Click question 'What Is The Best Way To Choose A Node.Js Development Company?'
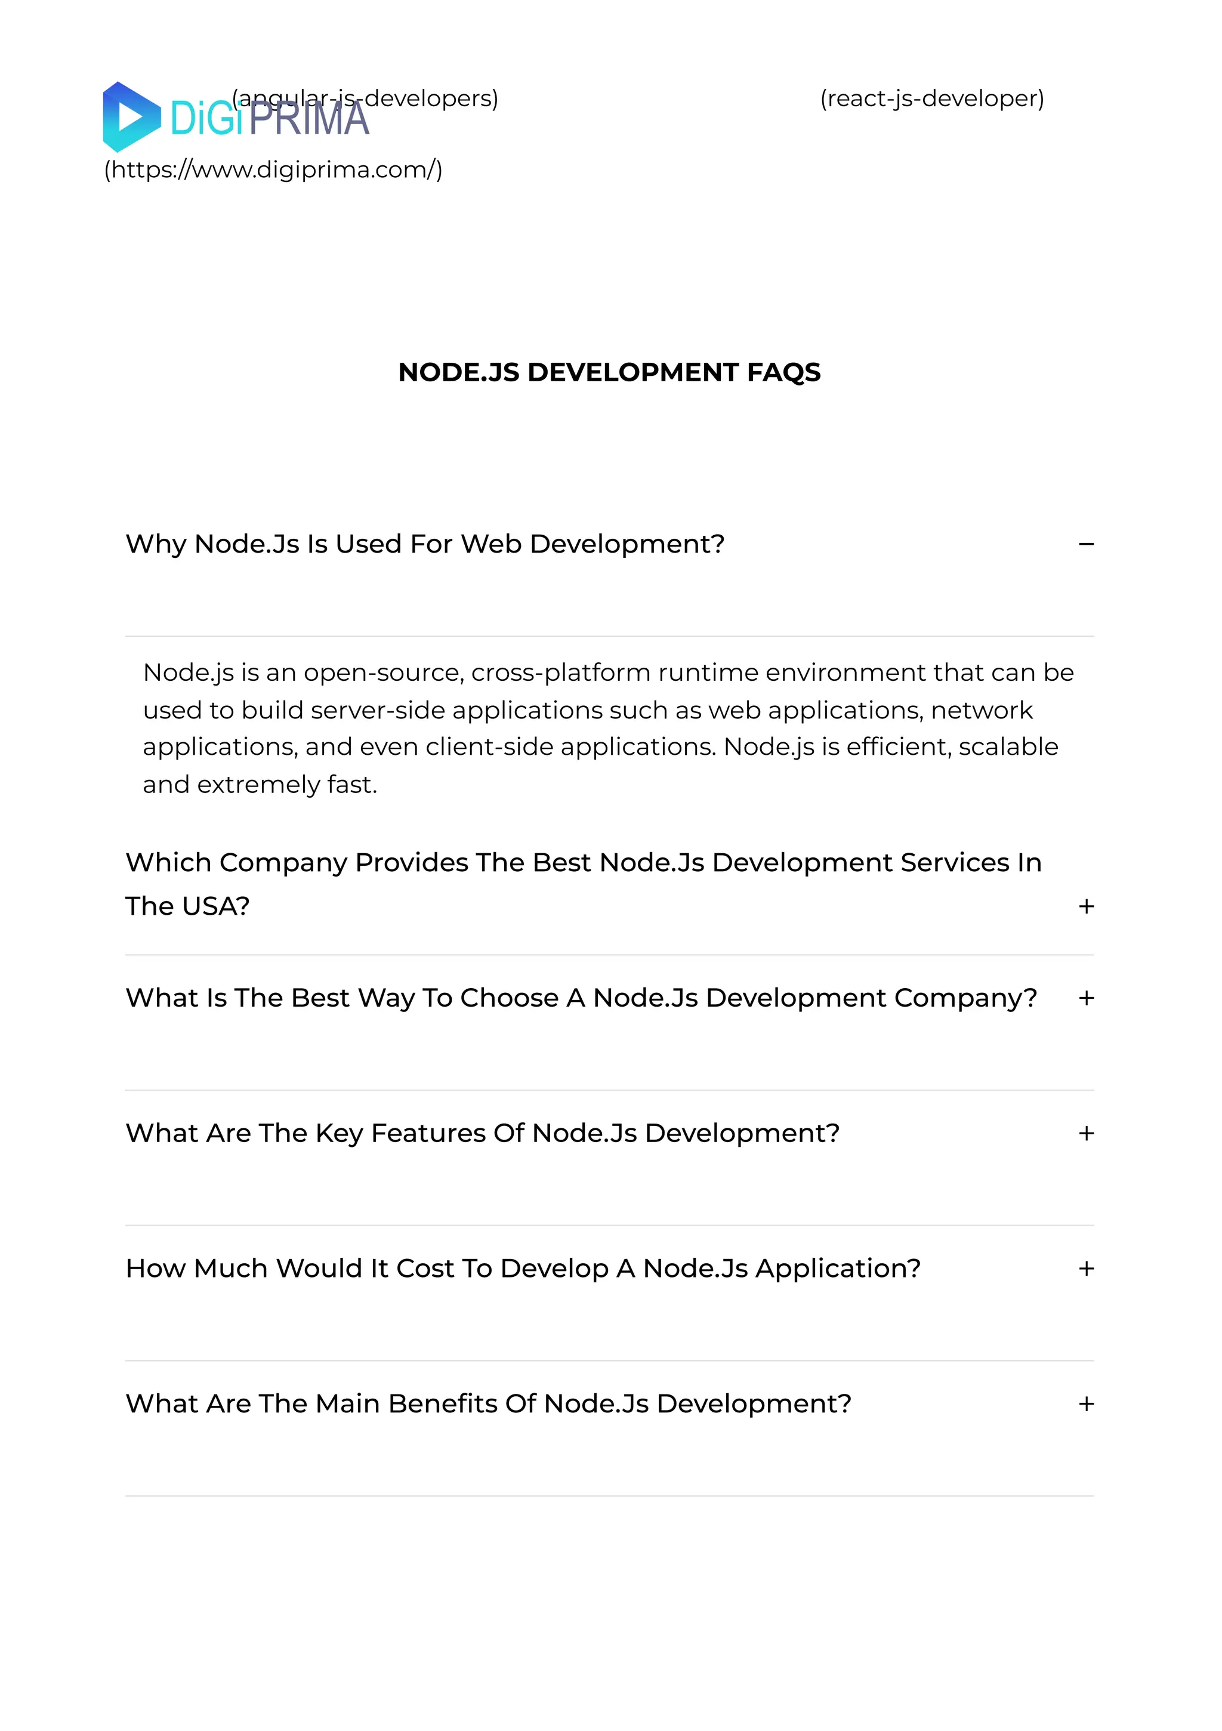 click(581, 998)
